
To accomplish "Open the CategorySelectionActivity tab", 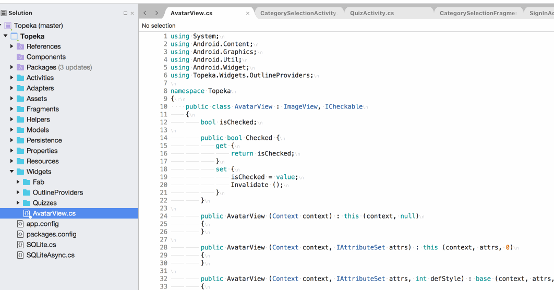I will [298, 13].
